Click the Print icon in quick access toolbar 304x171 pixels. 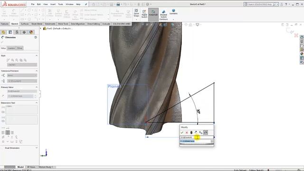118,4
